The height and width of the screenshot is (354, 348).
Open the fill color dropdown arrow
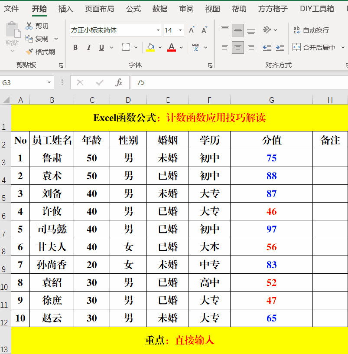[x=160, y=47]
